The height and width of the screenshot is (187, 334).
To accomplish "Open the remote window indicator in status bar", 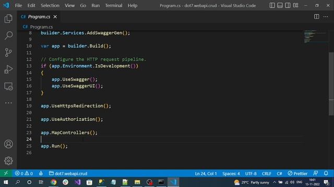I will 6,173.
